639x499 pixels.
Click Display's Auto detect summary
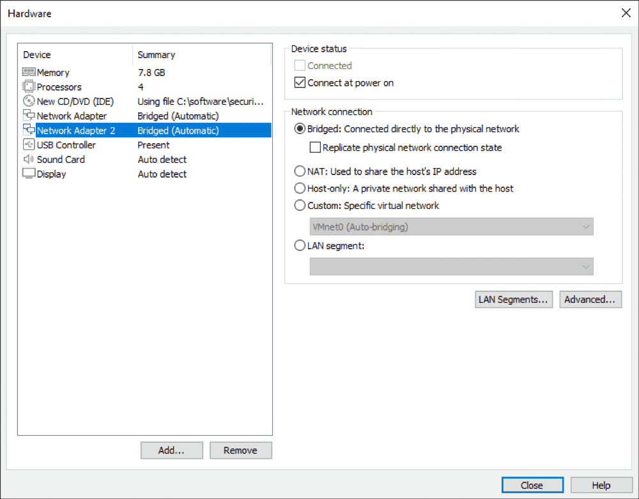pyautogui.click(x=162, y=174)
